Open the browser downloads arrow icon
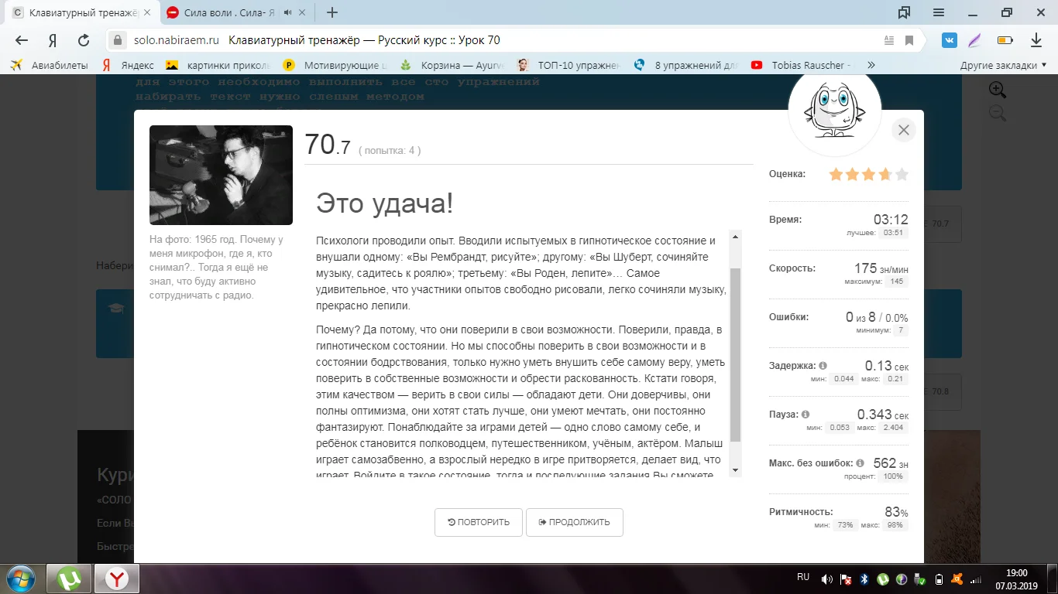 click(1036, 40)
